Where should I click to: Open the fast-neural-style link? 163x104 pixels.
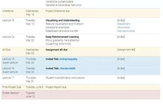[x=126, y=31]
